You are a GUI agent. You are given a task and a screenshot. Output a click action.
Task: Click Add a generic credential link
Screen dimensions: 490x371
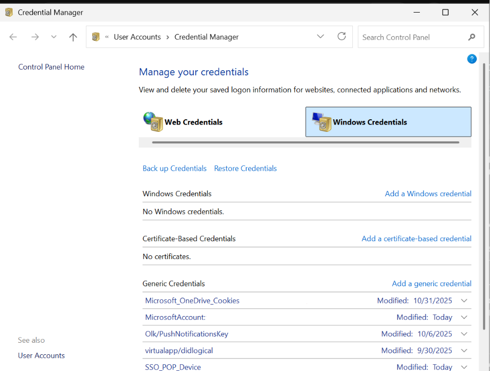point(431,284)
